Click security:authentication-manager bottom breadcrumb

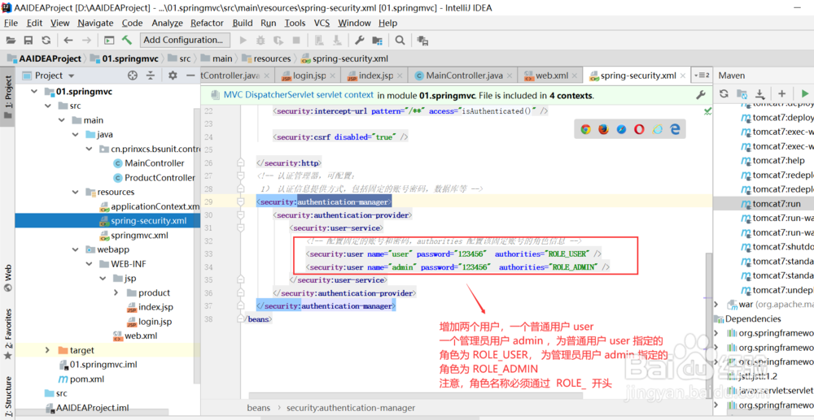pos(351,408)
